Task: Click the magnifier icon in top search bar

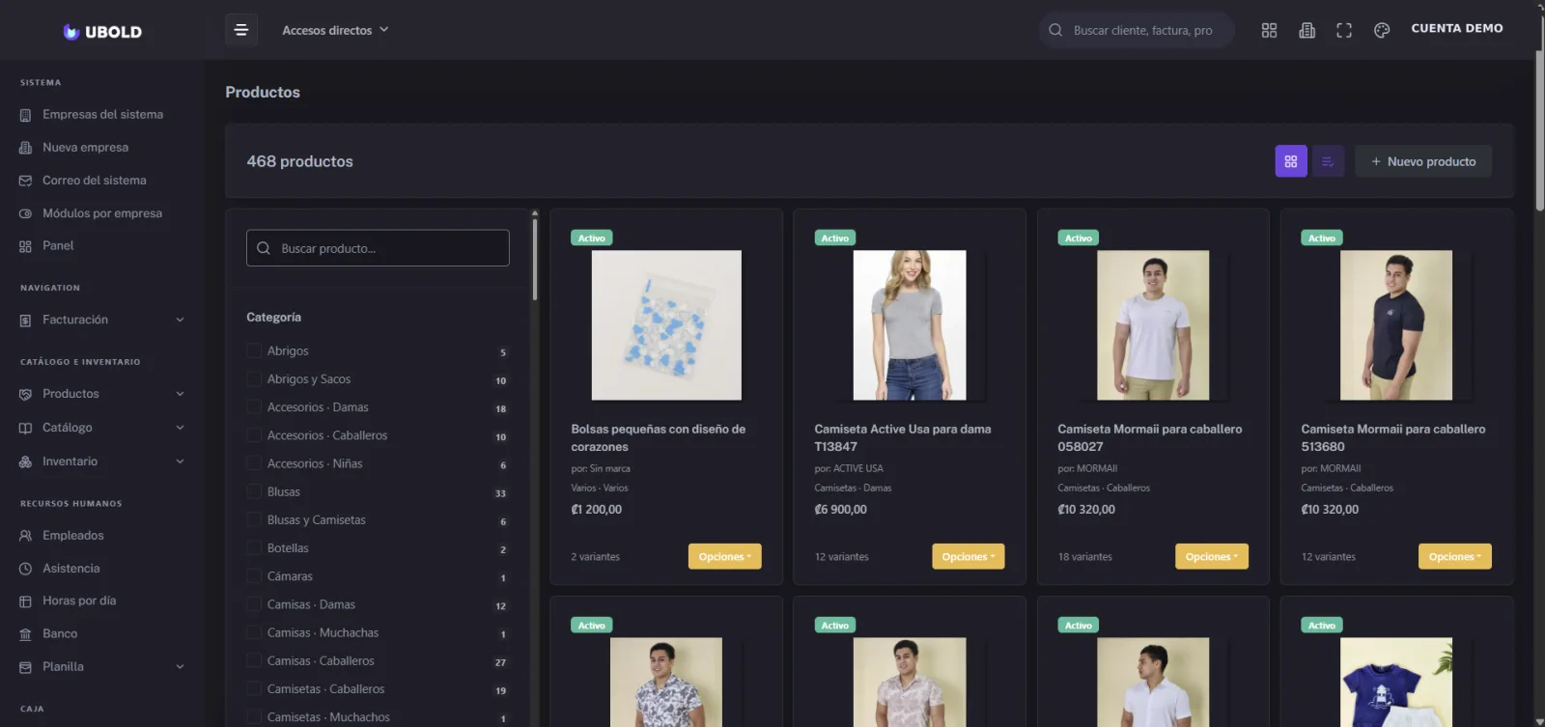Action: tap(1055, 30)
